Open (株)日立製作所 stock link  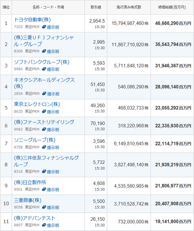[x=30, y=182]
